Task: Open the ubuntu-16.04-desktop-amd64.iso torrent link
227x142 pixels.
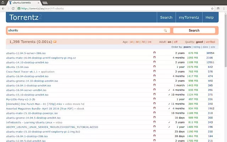Action: point(27,76)
